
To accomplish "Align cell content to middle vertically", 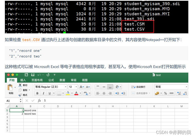I will coord(104,87).
